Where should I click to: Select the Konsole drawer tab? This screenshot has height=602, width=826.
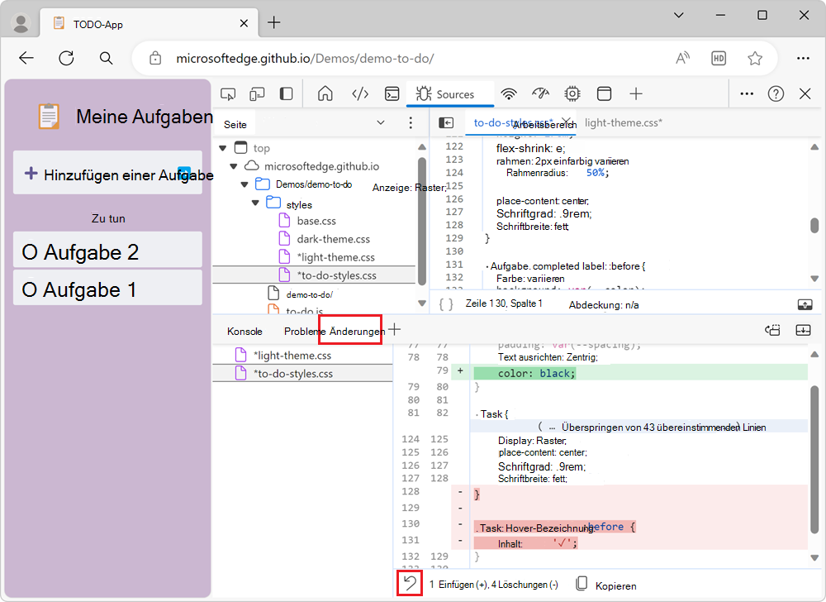(244, 331)
